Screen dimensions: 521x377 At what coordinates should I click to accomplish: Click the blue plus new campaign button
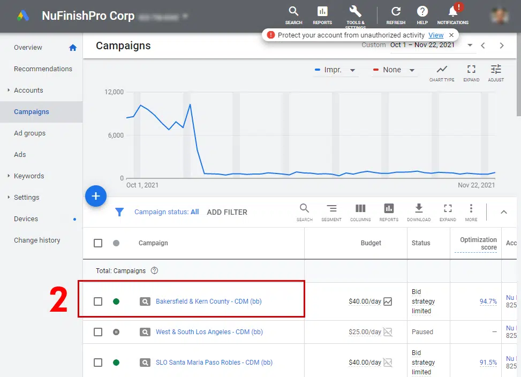coord(96,196)
